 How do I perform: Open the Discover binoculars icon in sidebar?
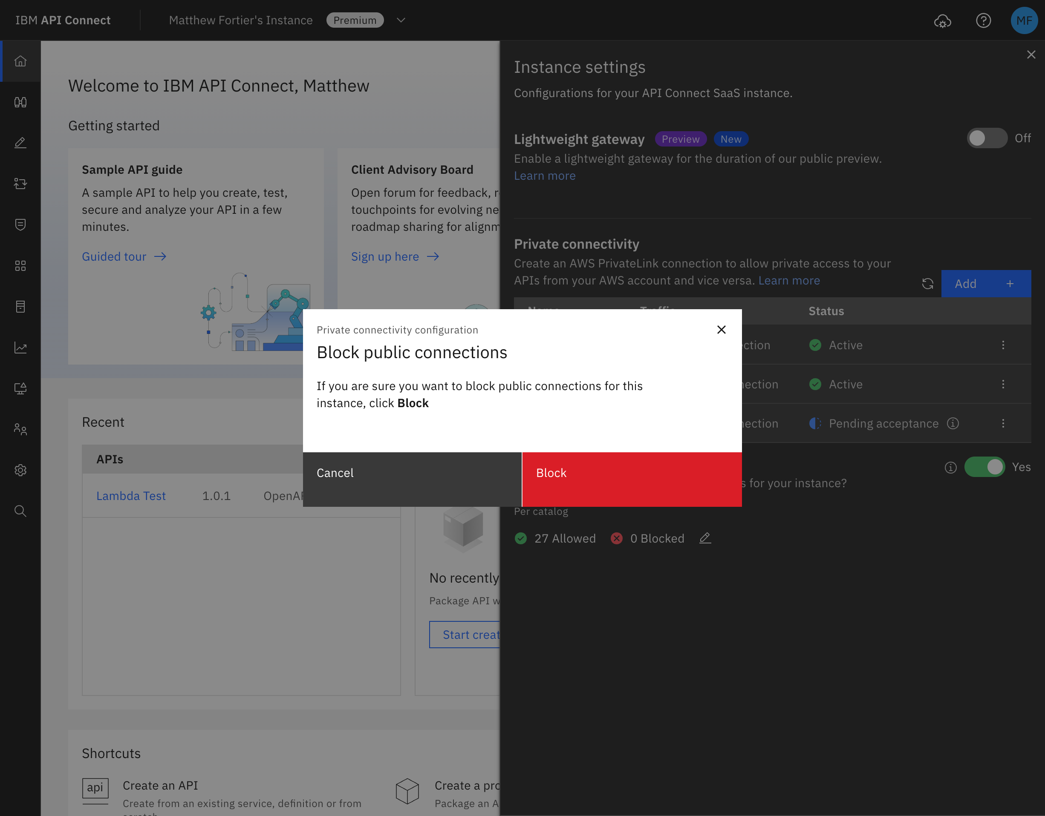coord(20,102)
